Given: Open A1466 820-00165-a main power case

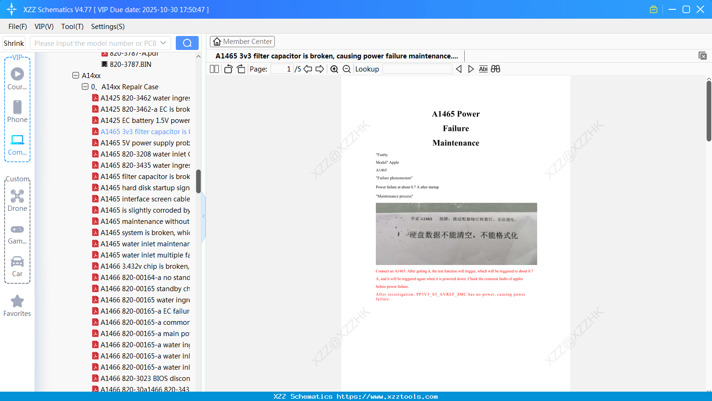Looking at the screenshot, I should (141, 334).
